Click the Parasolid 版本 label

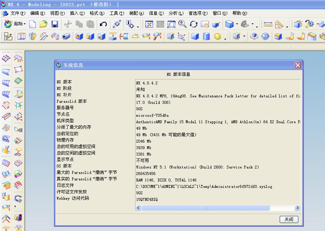(x=72, y=101)
